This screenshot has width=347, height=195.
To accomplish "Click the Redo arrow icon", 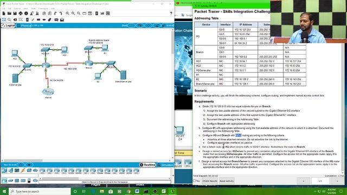I will click(61, 14).
